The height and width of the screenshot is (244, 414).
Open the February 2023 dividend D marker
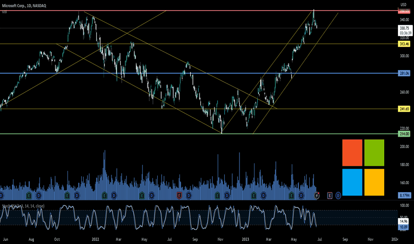263,196
